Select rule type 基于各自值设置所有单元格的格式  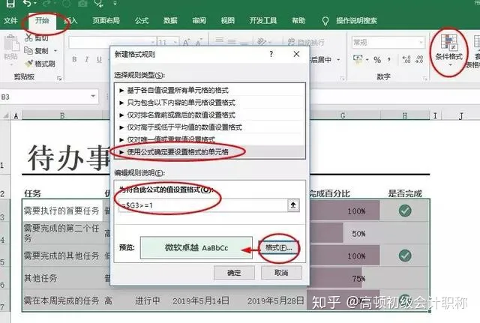pos(210,90)
